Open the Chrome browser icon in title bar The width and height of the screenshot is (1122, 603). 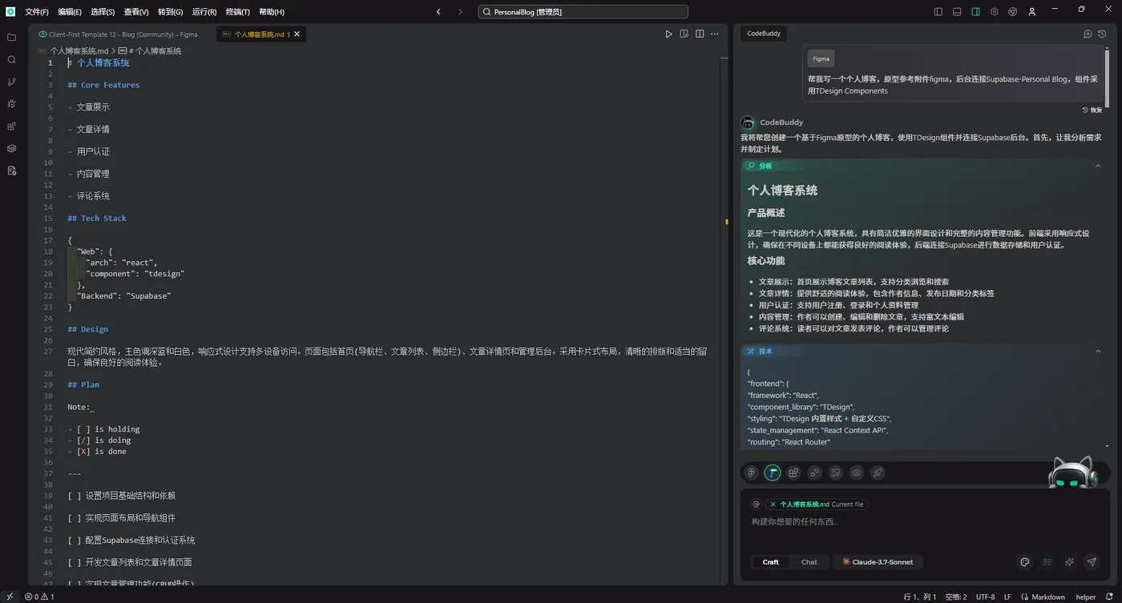1013,12
